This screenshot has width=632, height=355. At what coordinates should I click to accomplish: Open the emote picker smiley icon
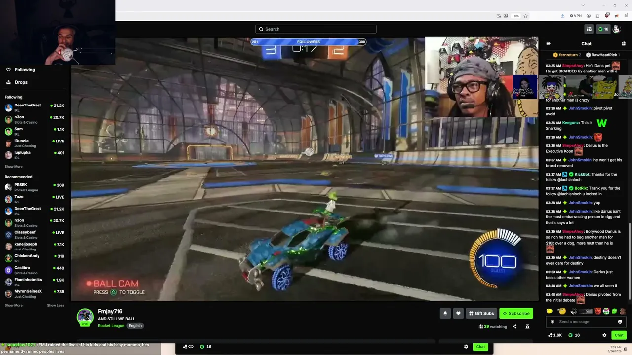(620, 322)
